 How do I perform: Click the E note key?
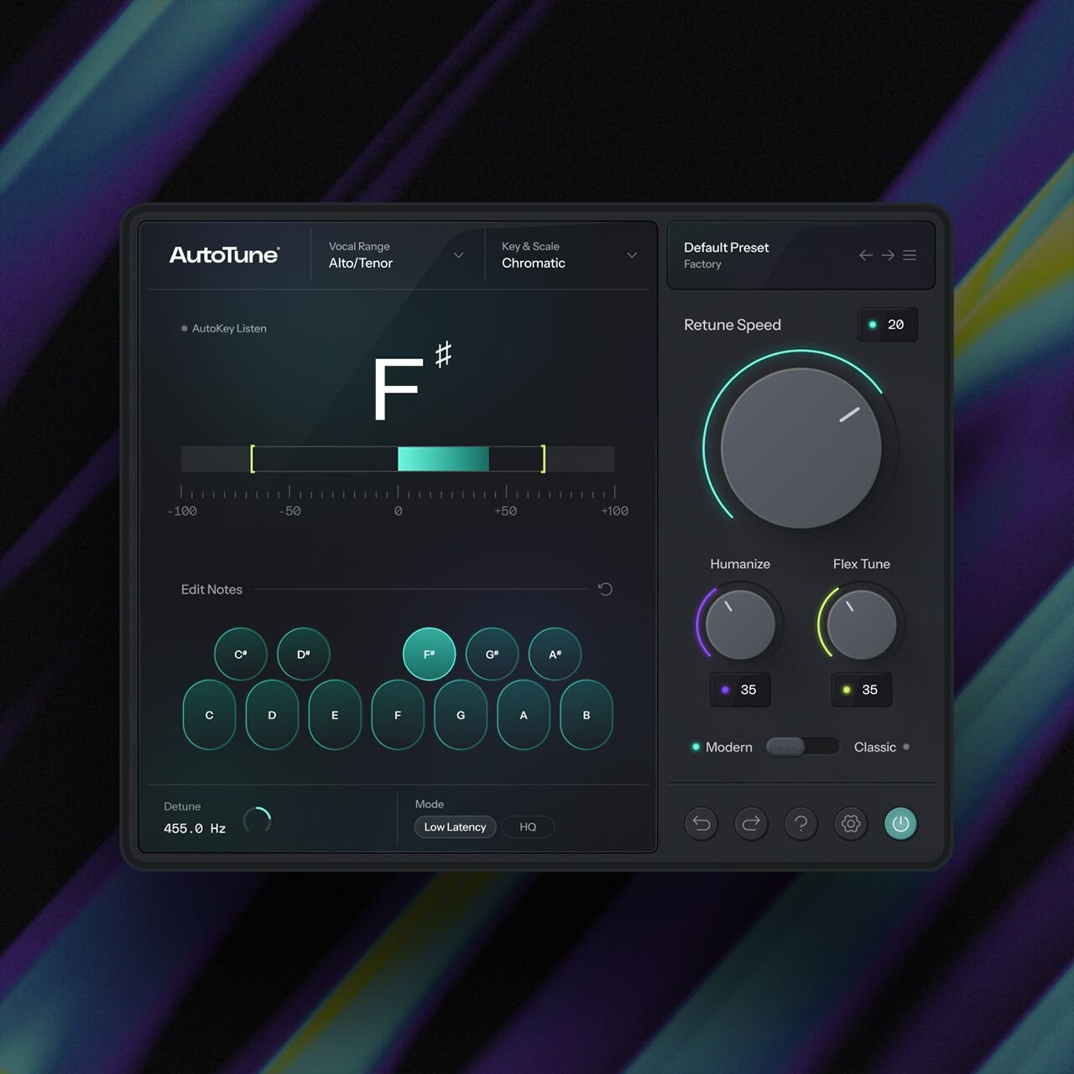(335, 715)
